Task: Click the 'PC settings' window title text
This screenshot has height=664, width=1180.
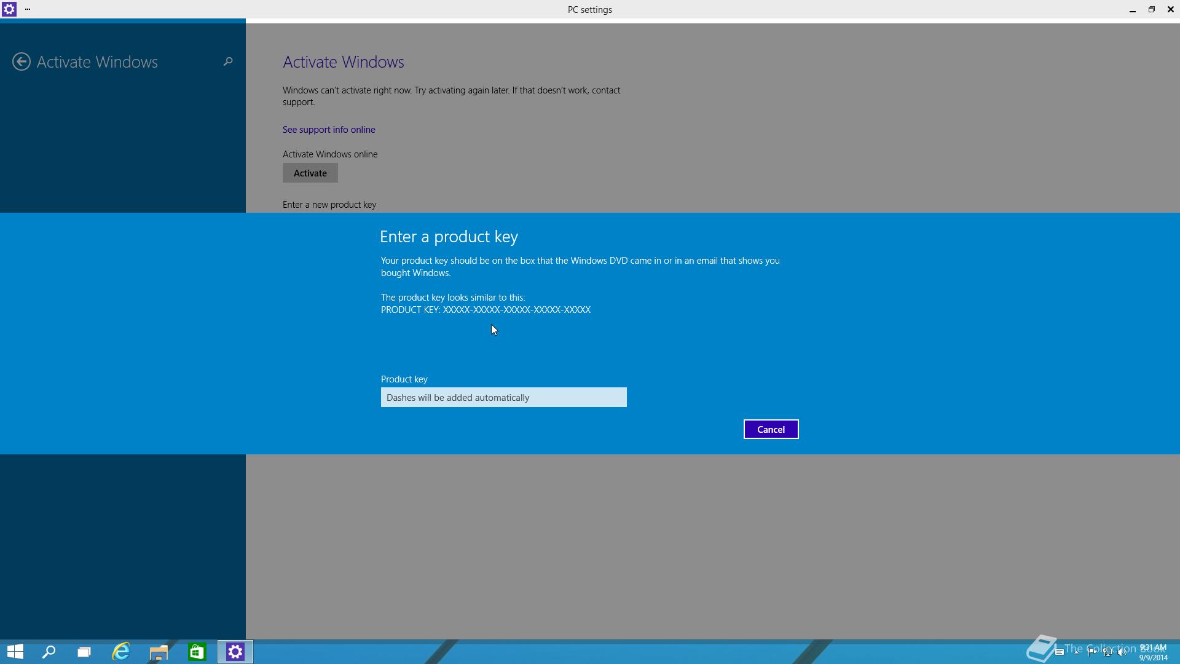Action: [589, 10]
